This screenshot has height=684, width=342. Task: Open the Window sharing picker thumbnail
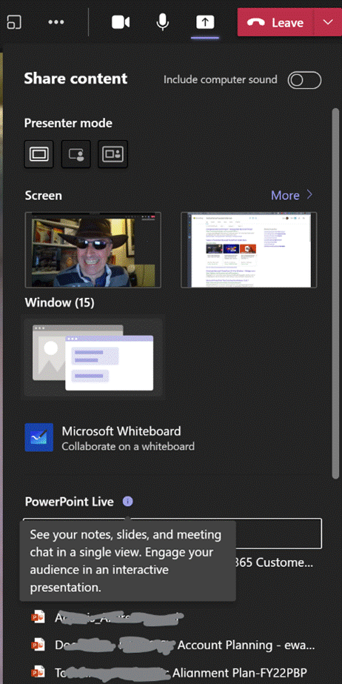(93, 358)
